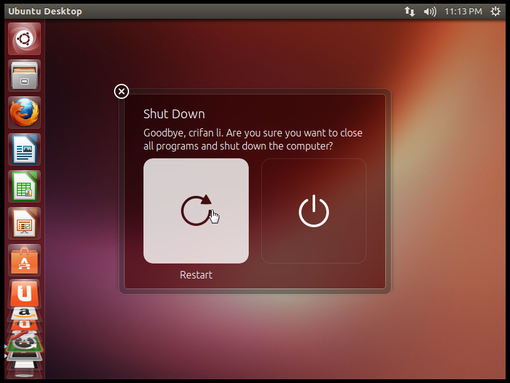The image size is (510, 383).
Task: Open Ubuntu One launcher icon
Action: [x=24, y=293]
